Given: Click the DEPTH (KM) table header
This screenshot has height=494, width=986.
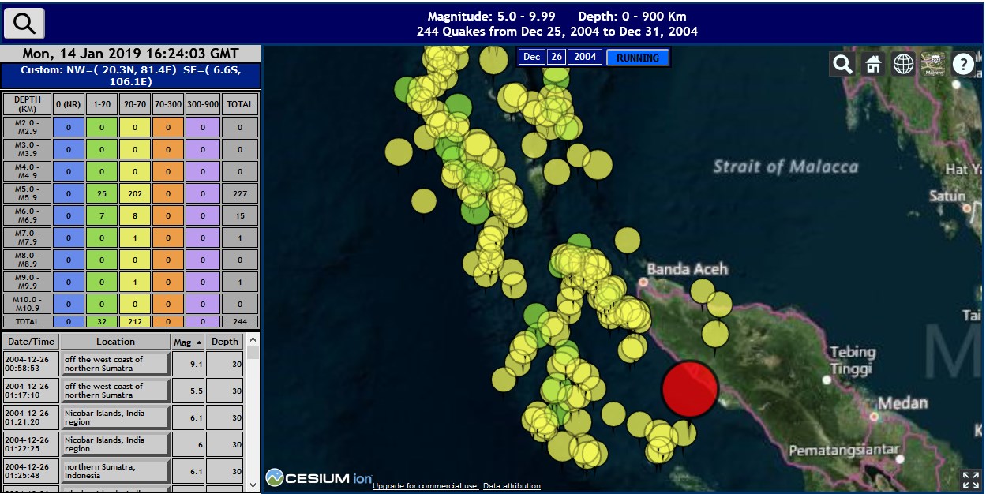Looking at the screenshot, I should click(x=28, y=104).
